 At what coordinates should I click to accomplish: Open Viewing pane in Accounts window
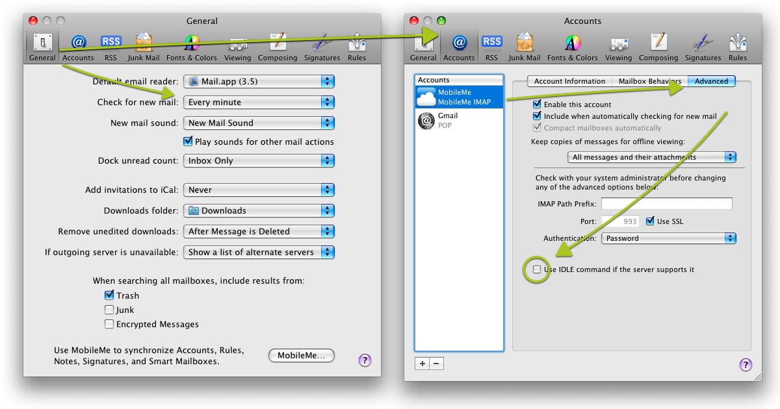(x=618, y=47)
